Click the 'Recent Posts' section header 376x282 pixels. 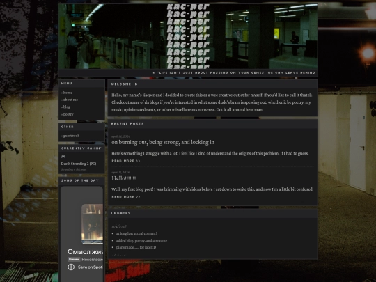coord(127,123)
